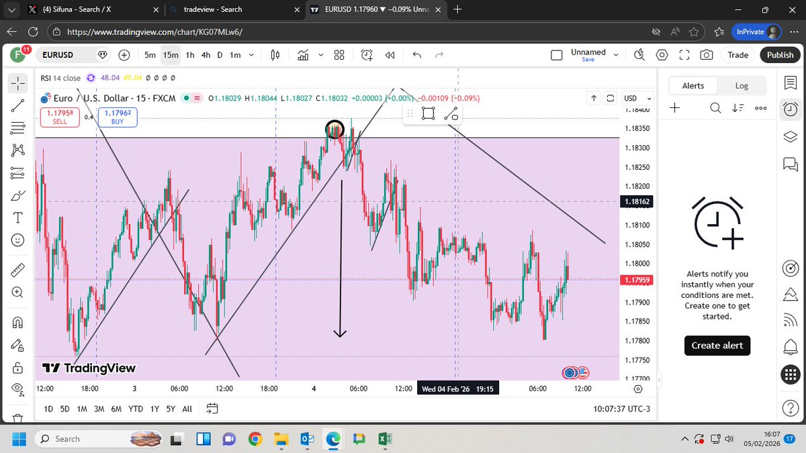Open the rectangle drawing selection tool
This screenshot has width=806, height=453.
coord(428,114)
